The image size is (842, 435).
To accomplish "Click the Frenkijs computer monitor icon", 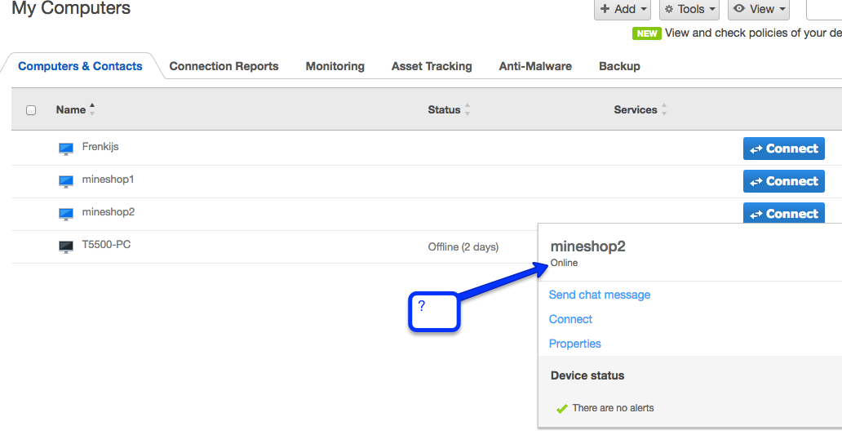I will [66, 149].
